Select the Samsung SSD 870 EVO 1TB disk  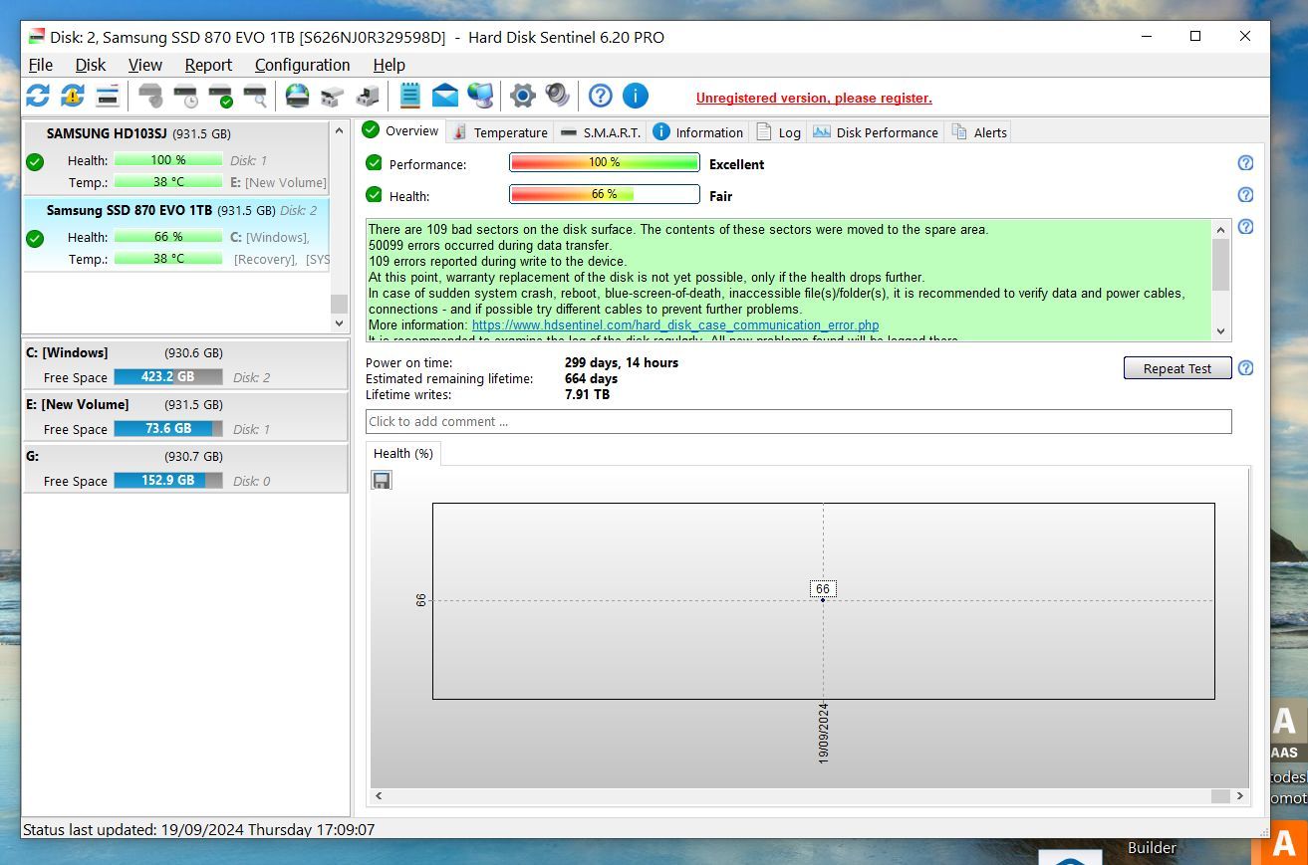[x=175, y=235]
